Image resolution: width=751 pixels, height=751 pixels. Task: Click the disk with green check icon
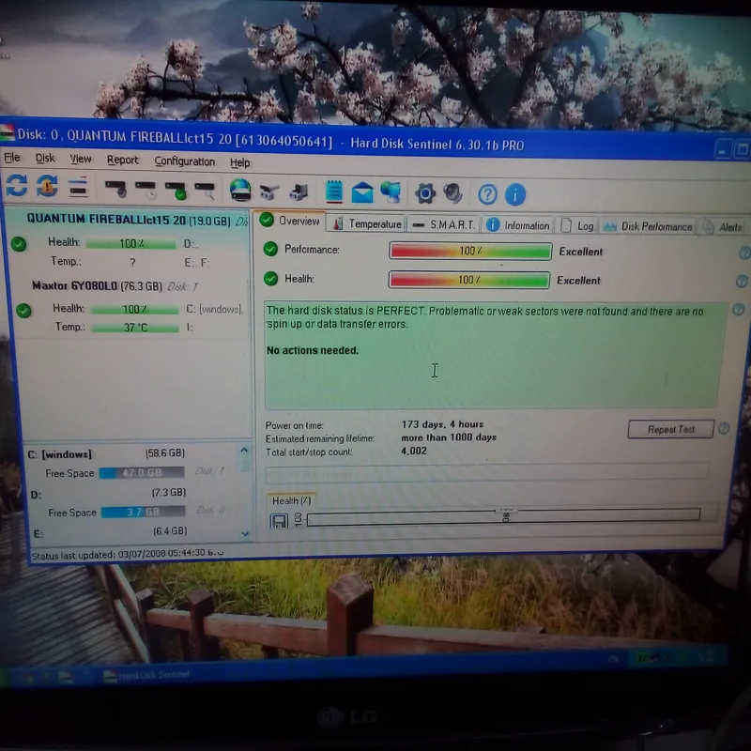176,191
